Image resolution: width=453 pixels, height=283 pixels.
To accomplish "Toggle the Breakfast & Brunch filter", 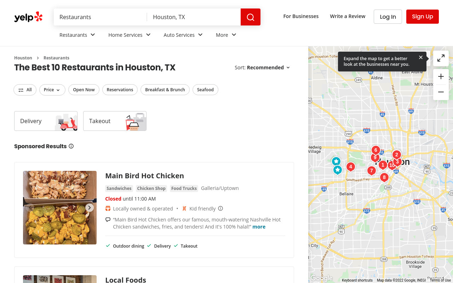I will (165, 90).
